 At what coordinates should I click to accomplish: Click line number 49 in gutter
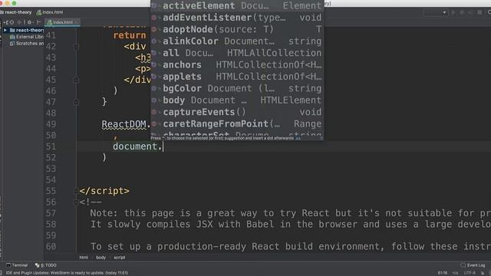[51, 124]
